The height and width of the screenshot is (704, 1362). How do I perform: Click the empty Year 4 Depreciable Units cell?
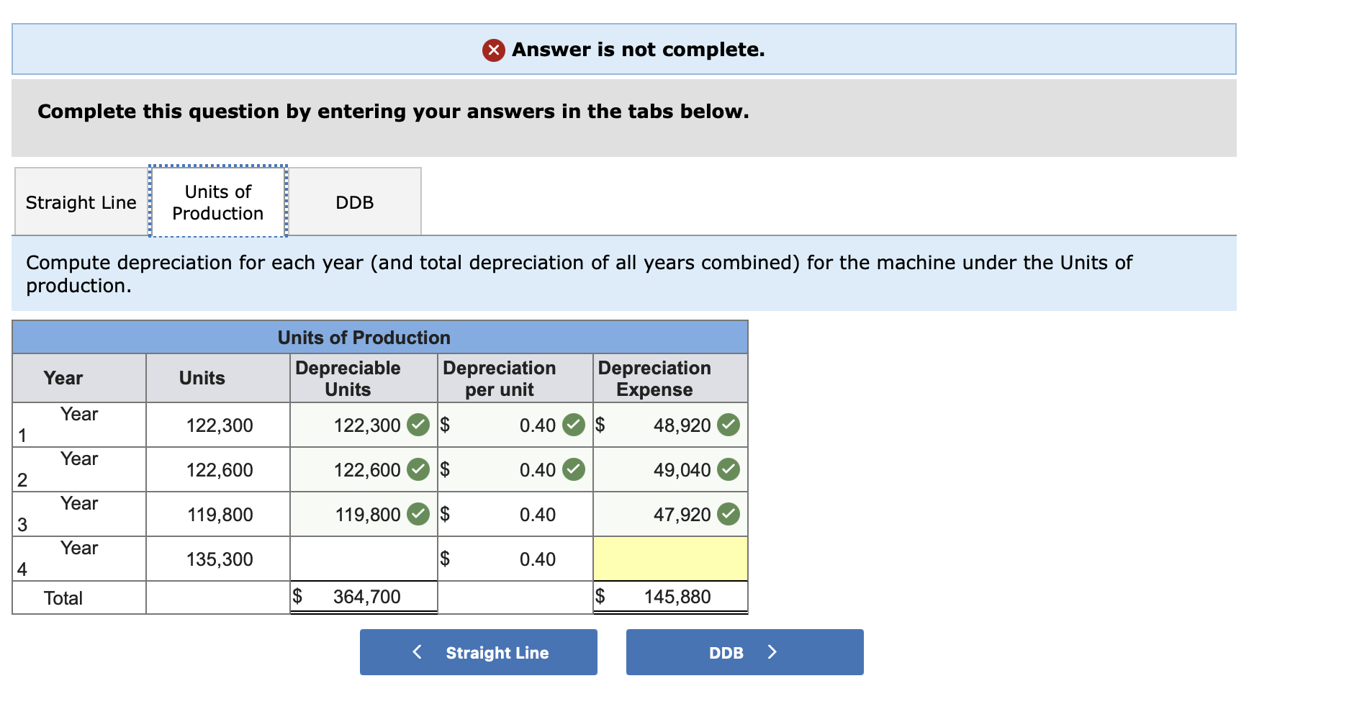click(x=363, y=559)
